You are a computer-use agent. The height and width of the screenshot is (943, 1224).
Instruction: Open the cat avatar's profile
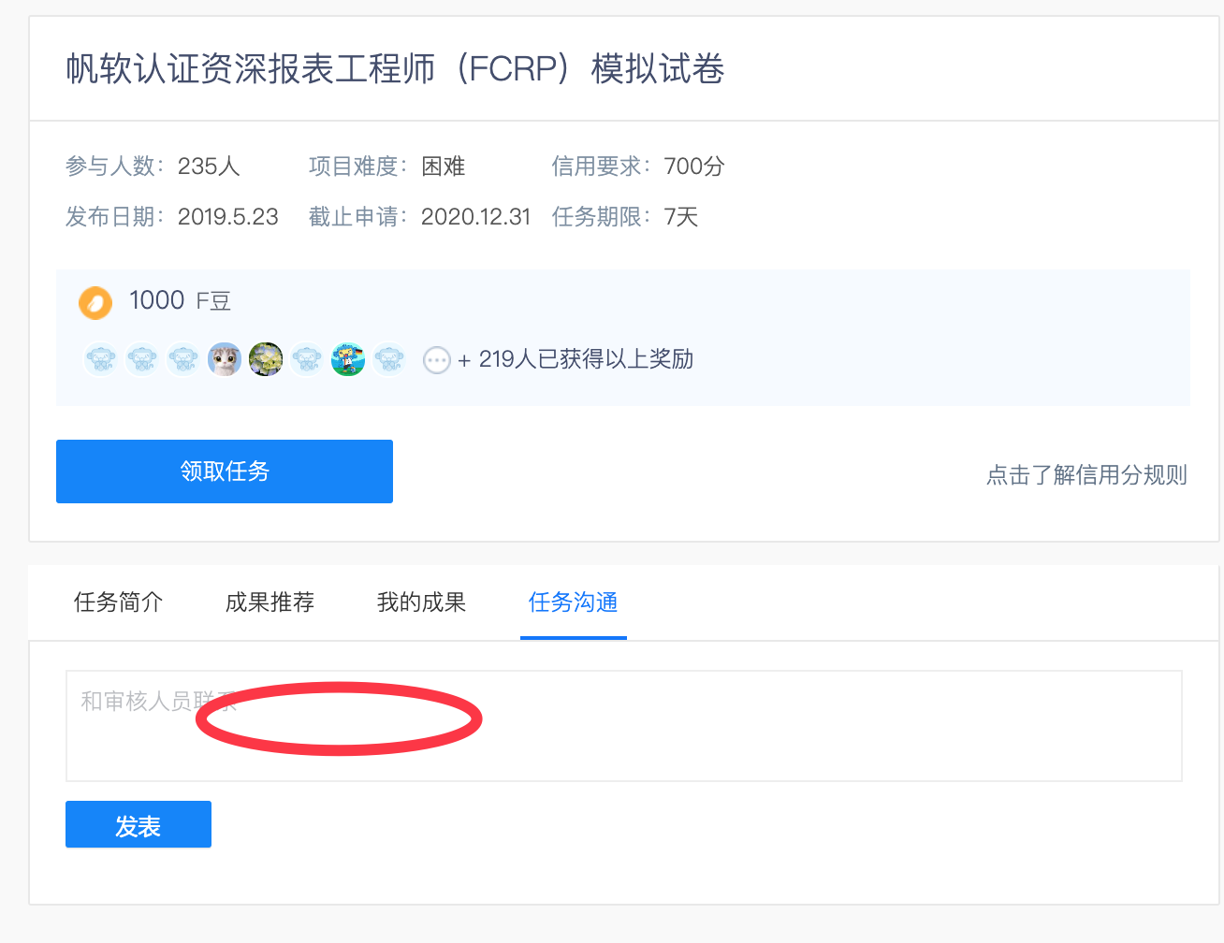[x=225, y=359]
